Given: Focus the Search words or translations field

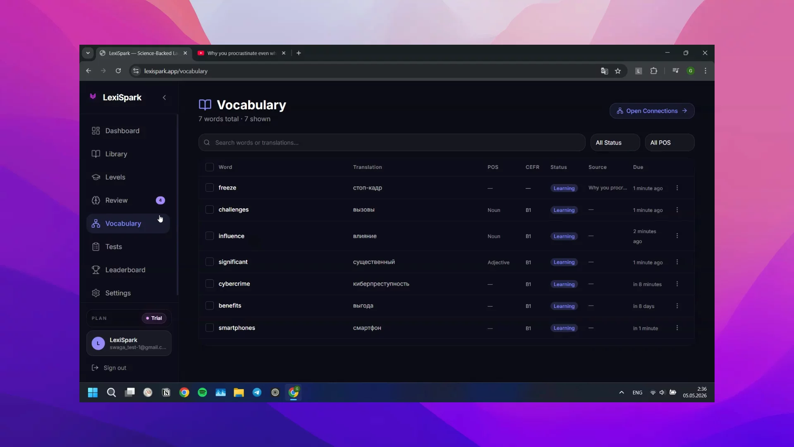Looking at the screenshot, I should point(392,142).
